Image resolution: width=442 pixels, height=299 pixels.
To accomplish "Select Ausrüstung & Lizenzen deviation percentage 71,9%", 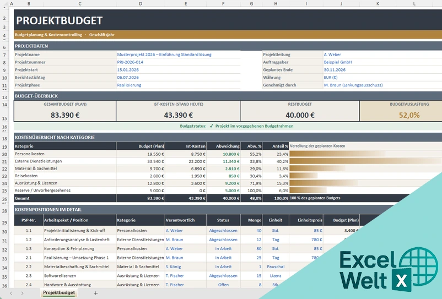I will [x=251, y=183].
